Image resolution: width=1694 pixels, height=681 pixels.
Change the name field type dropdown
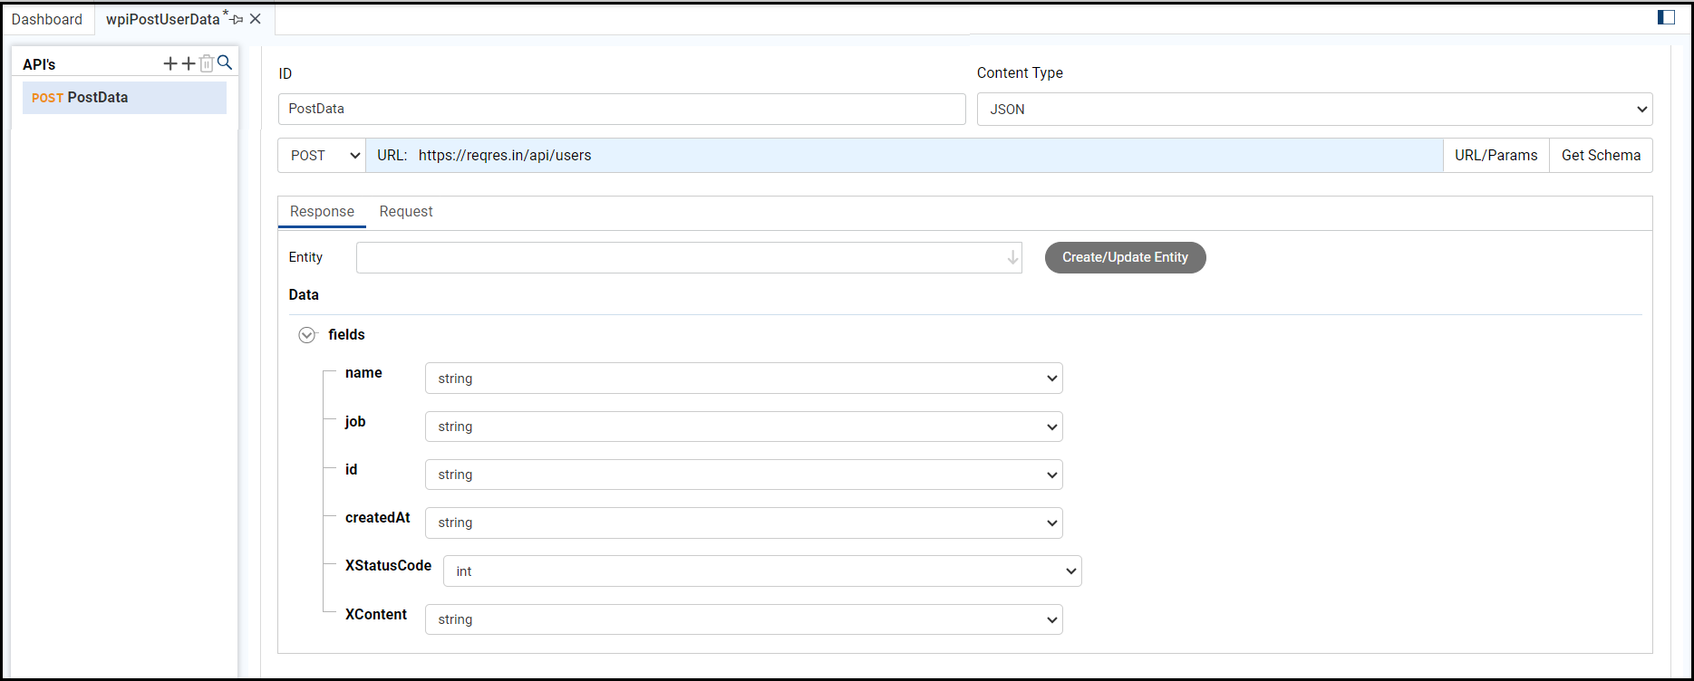click(x=743, y=379)
